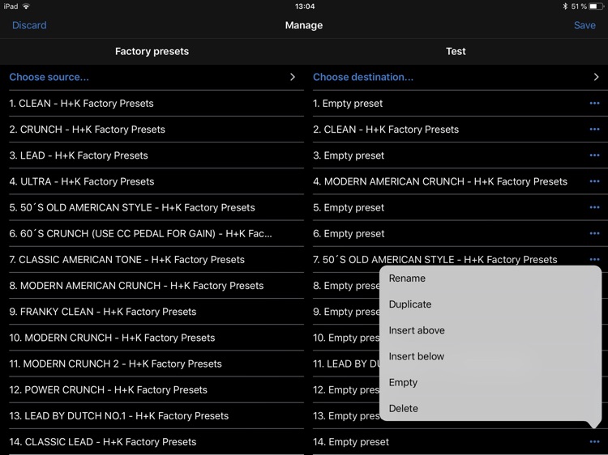Check the battery indicator in status bar

596,6
